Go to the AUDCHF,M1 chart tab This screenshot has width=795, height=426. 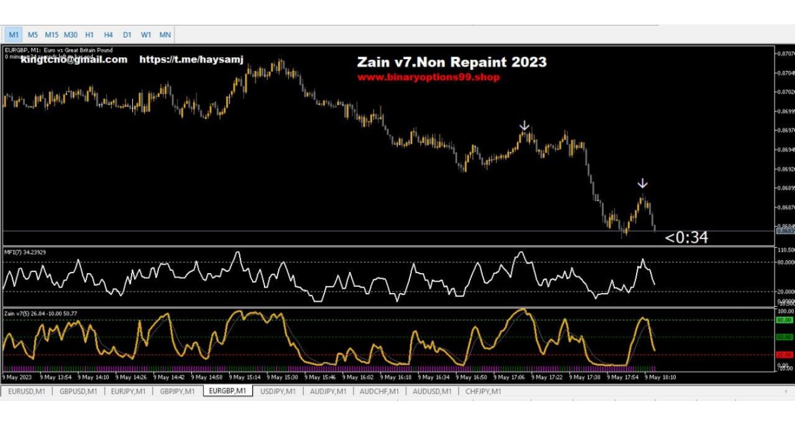(379, 391)
